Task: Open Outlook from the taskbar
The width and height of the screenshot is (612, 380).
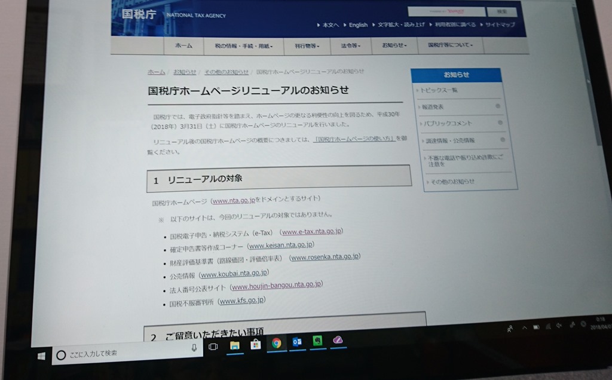Action: tap(297, 342)
